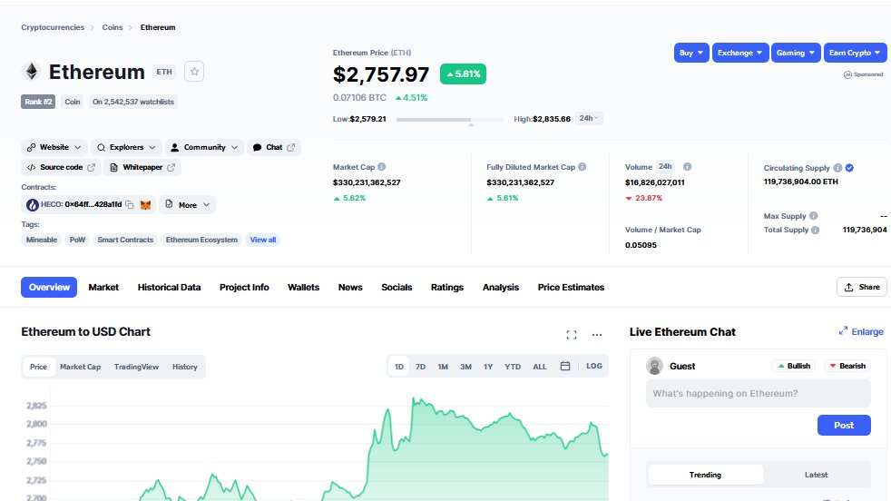Change the 24h low/high range dropdown
Image resolution: width=891 pixels, height=501 pixels.
coord(589,118)
